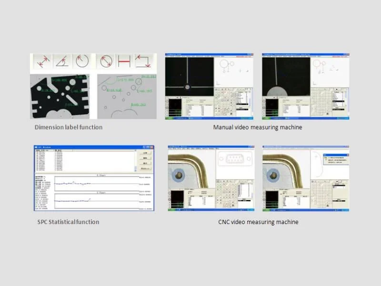Click the bottom button in SPC window
Image resolution: width=381 pixels, height=286 pixels.
point(146,169)
